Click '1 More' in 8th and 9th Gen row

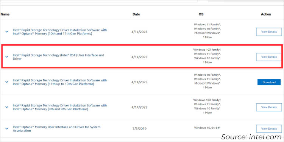207,113
